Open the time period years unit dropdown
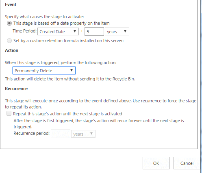The height and width of the screenshot is (173, 202). coord(117,32)
